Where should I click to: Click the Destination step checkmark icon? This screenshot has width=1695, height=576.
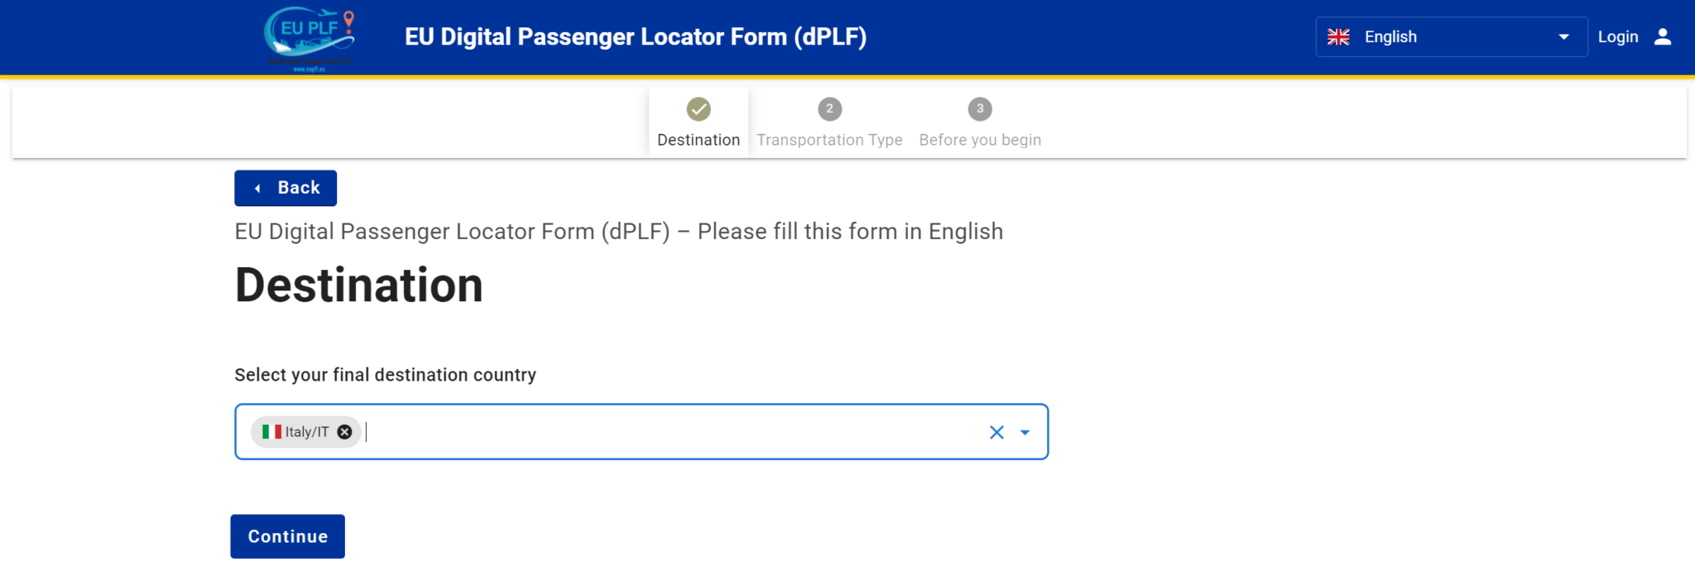pyautogui.click(x=699, y=109)
